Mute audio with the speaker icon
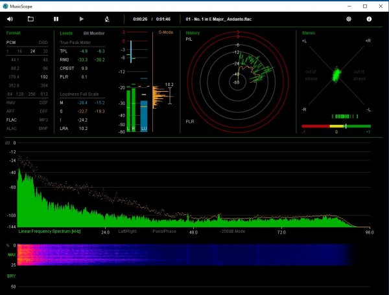 (10, 19)
